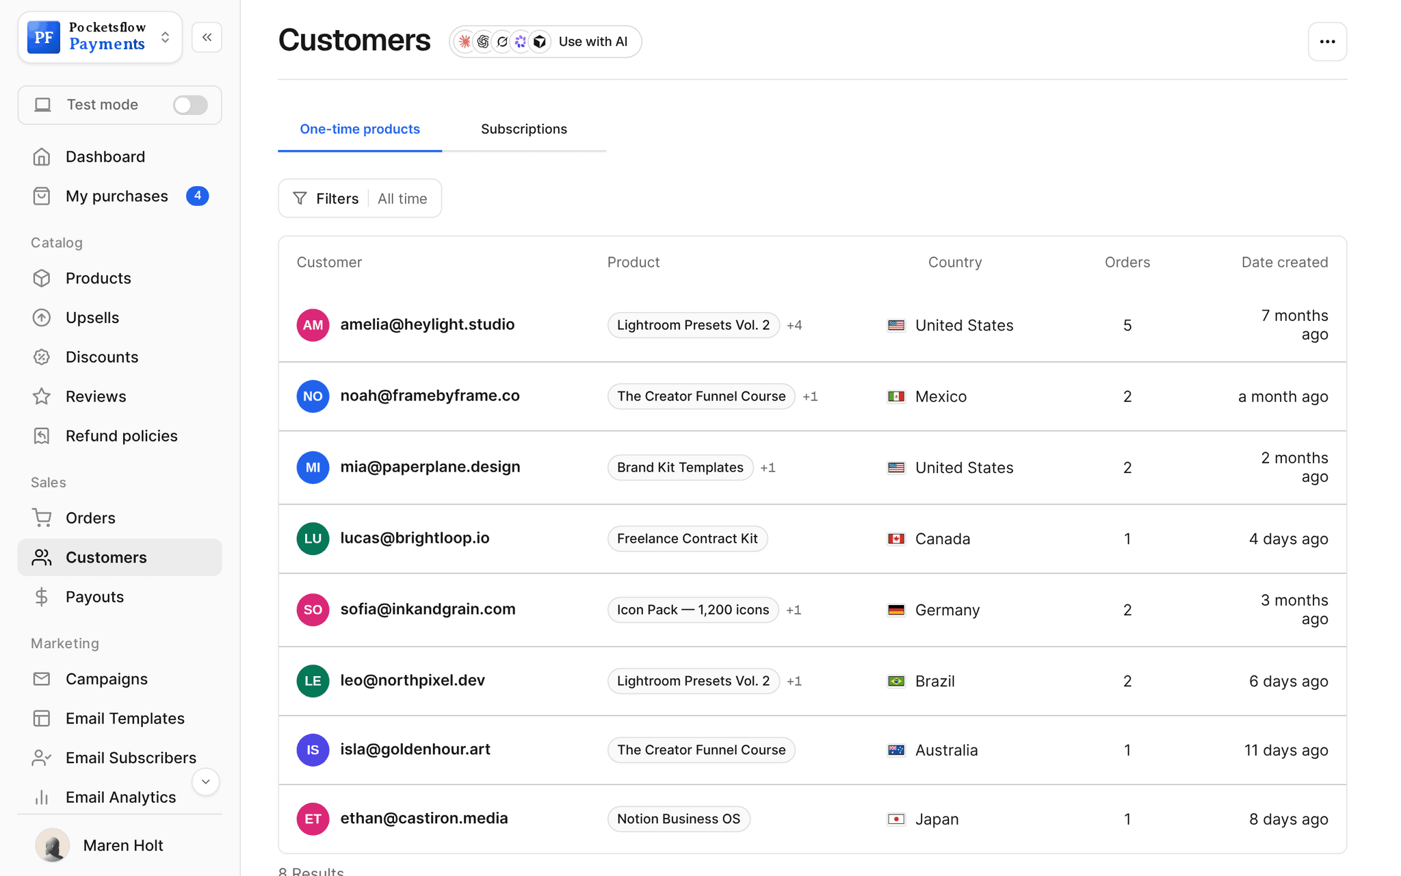Expand +1 more products for noah
This screenshot has height=876, width=1401.
pos(810,396)
